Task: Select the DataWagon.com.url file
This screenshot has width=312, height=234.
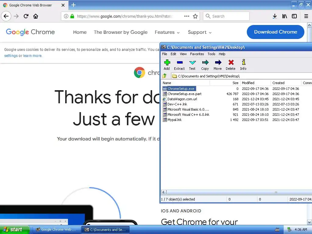Action: (182, 99)
